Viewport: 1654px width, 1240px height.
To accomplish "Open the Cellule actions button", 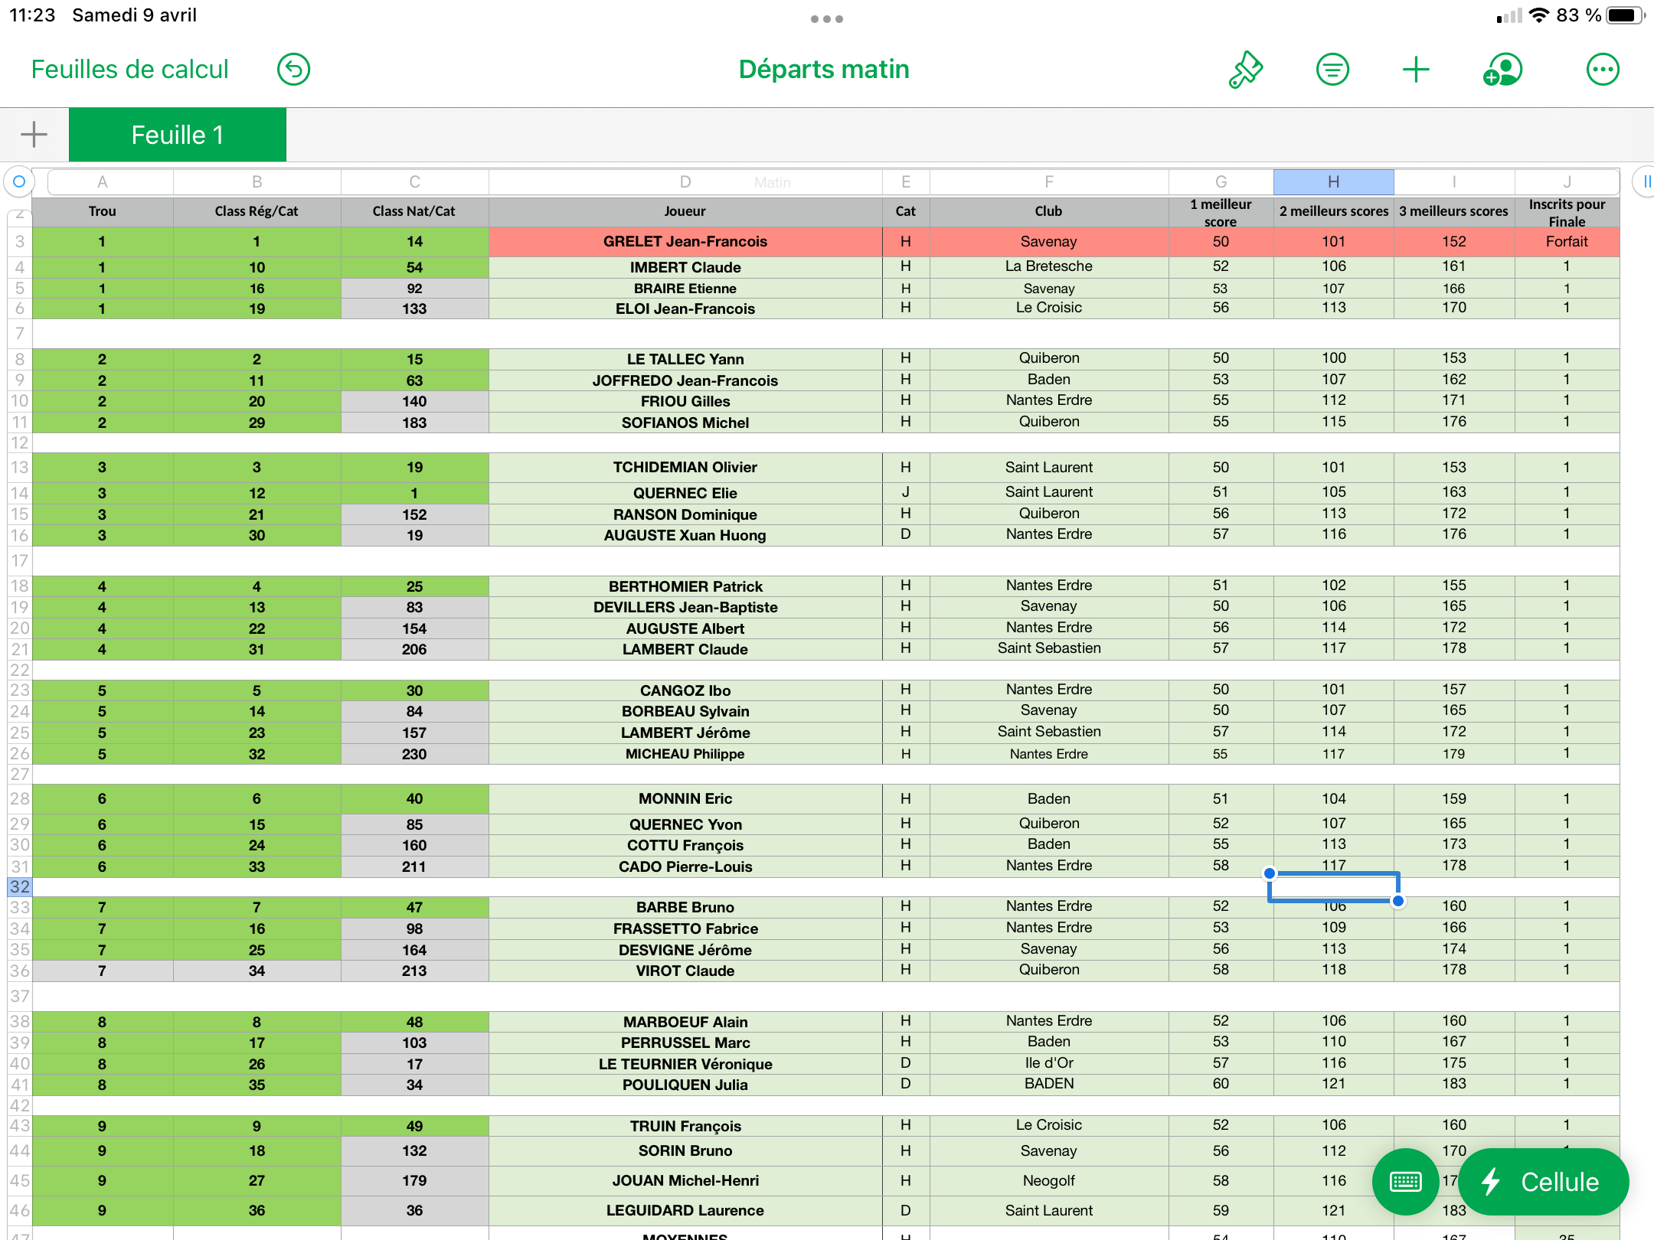I will pos(1543,1182).
